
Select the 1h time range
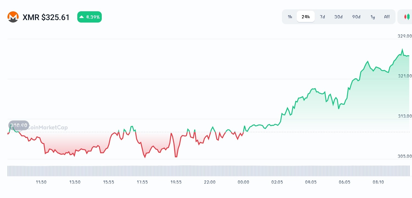290,17
